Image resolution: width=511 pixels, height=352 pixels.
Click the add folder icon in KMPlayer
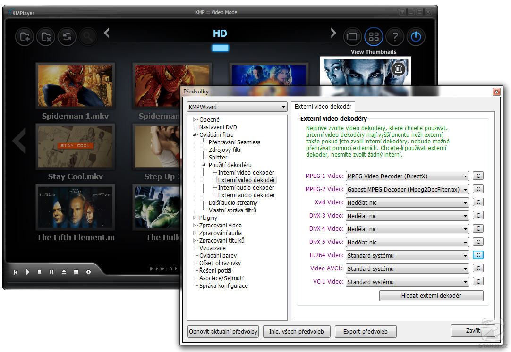point(25,37)
